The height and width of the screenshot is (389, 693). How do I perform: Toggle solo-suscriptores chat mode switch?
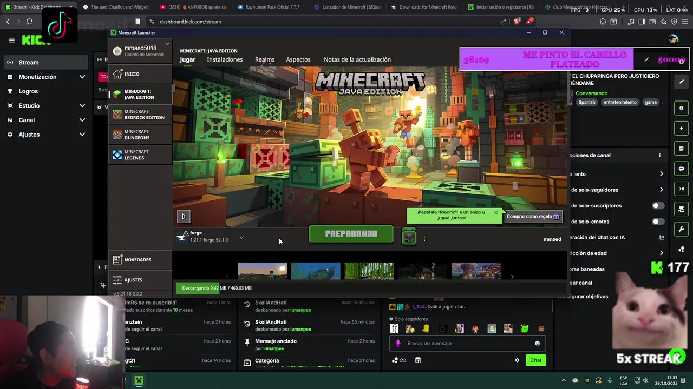tap(658, 206)
